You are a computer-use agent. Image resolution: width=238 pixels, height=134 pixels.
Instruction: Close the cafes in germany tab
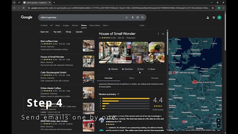click(x=49, y=2)
